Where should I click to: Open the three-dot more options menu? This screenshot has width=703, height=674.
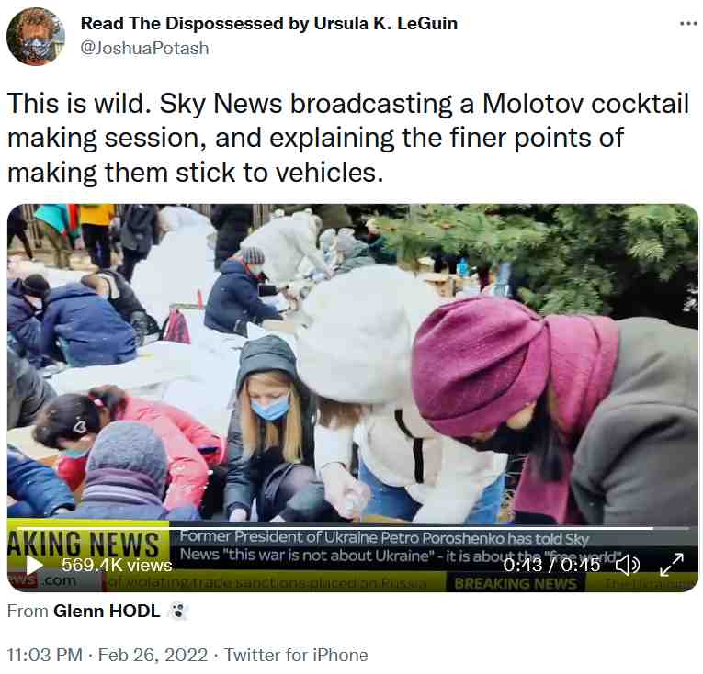687,23
